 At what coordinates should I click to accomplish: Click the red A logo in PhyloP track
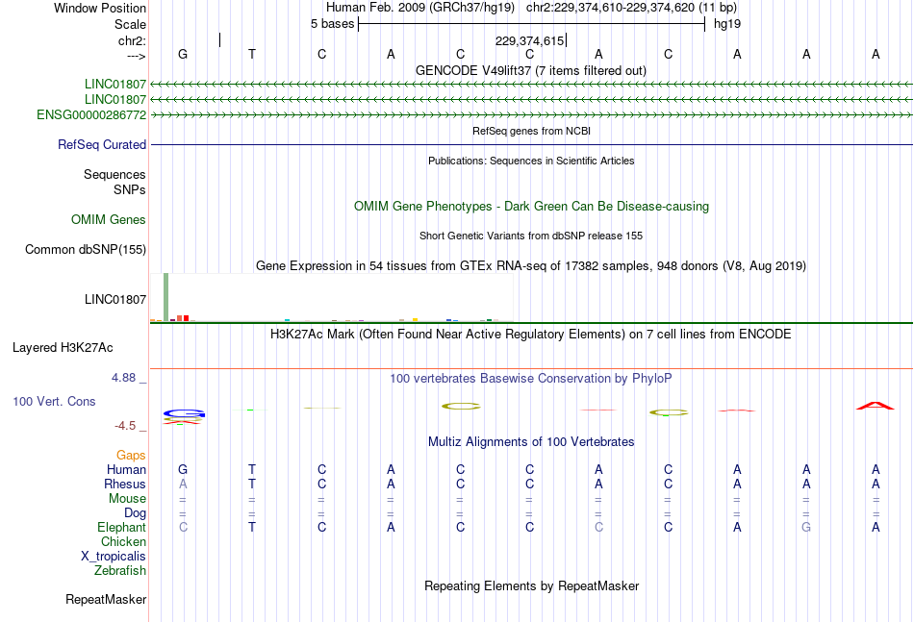[x=875, y=406]
